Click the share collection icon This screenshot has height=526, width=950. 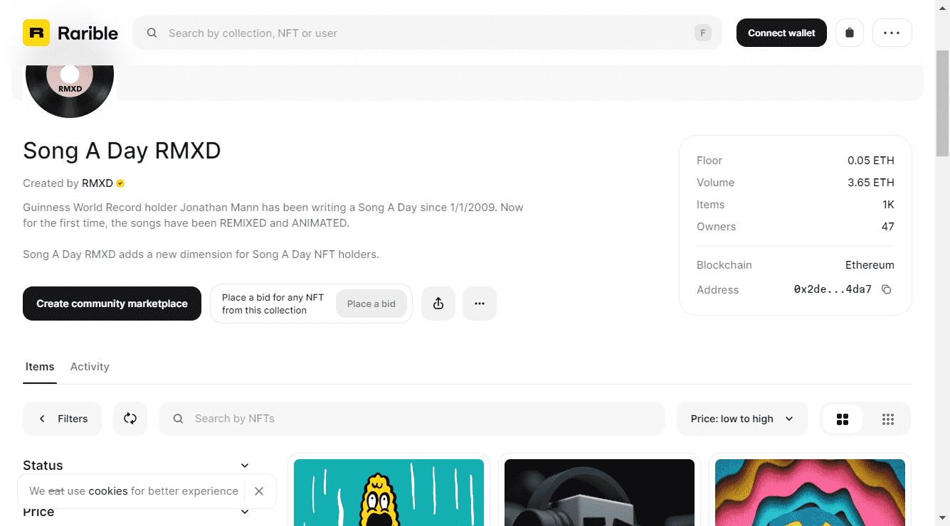pyautogui.click(x=438, y=304)
